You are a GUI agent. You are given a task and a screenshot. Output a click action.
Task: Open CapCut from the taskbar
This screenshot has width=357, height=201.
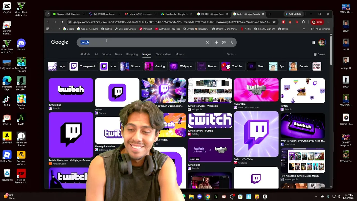tap(265, 197)
